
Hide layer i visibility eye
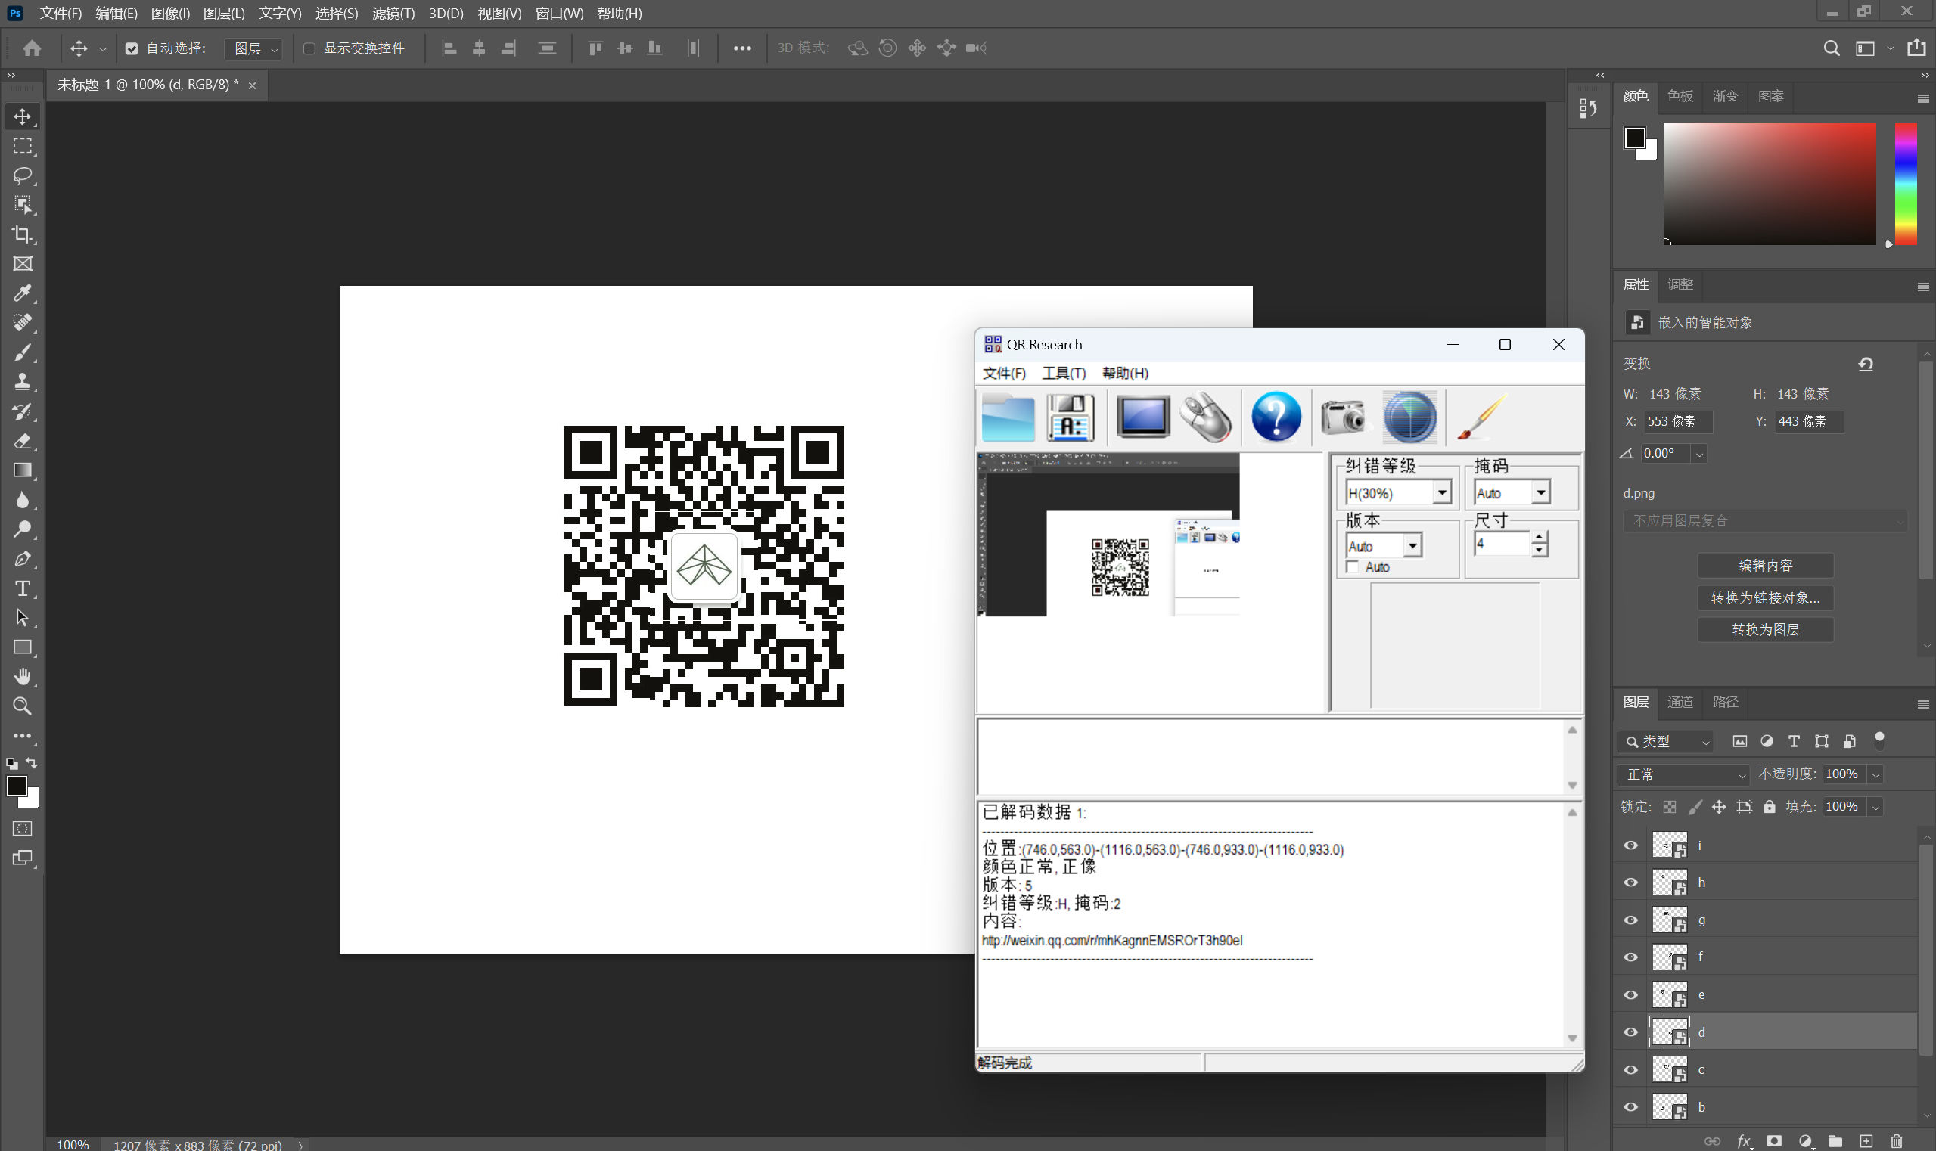pyautogui.click(x=1631, y=845)
